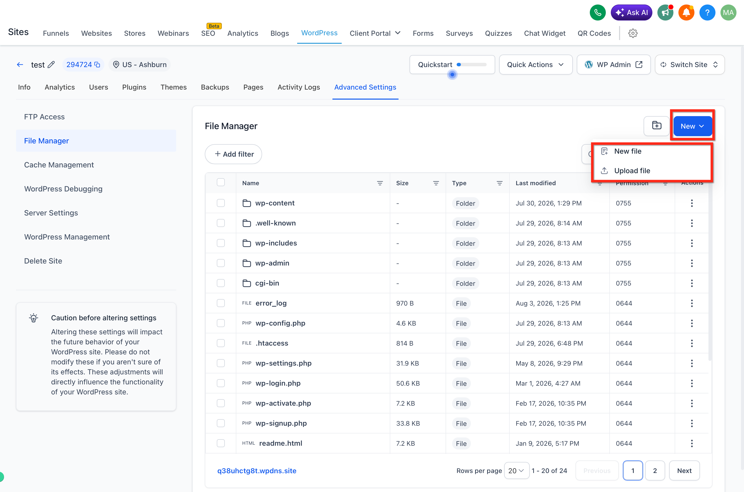
Task: Click the pencil icon to rename test
Action: [x=51, y=65]
